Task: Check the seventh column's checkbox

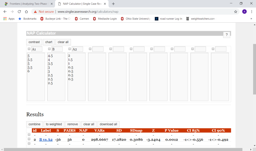Action: pyautogui.click(x=152, y=49)
